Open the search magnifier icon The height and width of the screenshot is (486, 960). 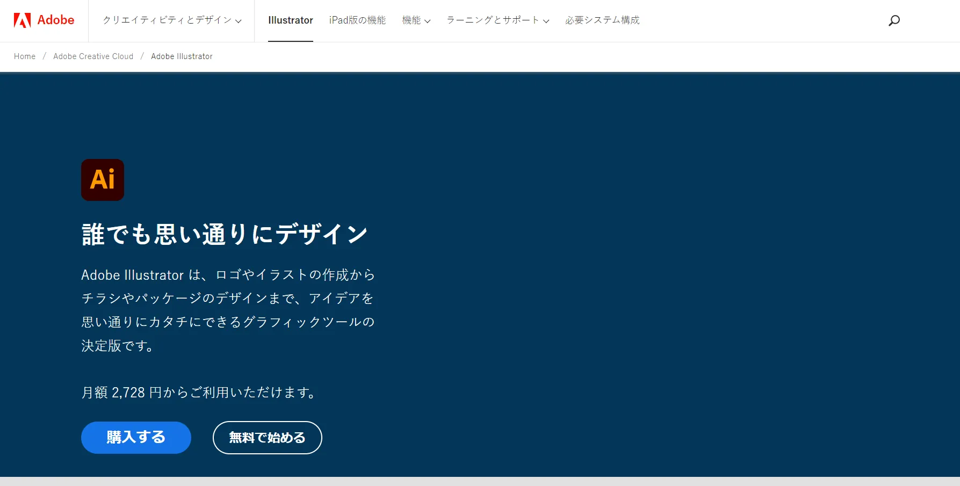(x=894, y=20)
